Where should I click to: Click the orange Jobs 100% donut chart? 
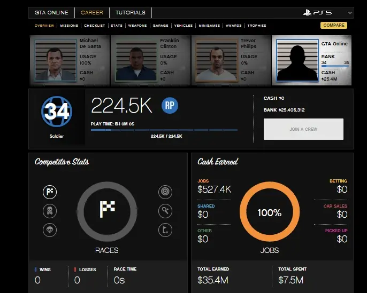point(270,211)
